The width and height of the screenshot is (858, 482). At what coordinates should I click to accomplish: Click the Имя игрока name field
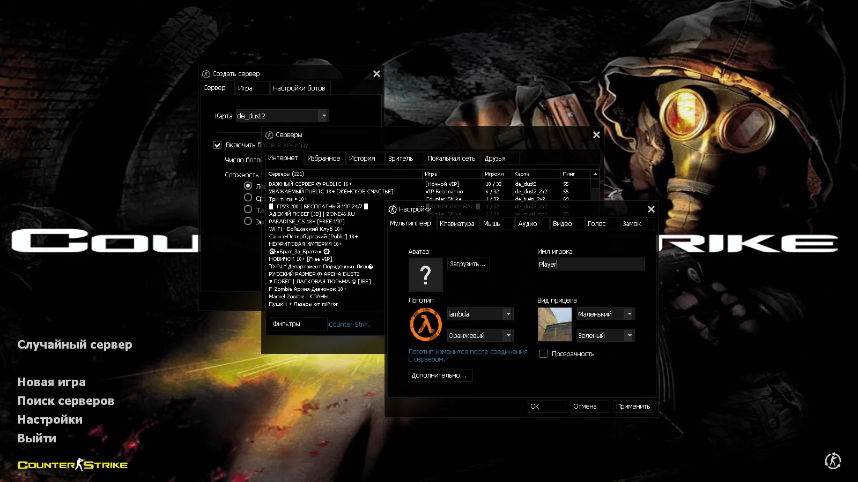(x=590, y=264)
